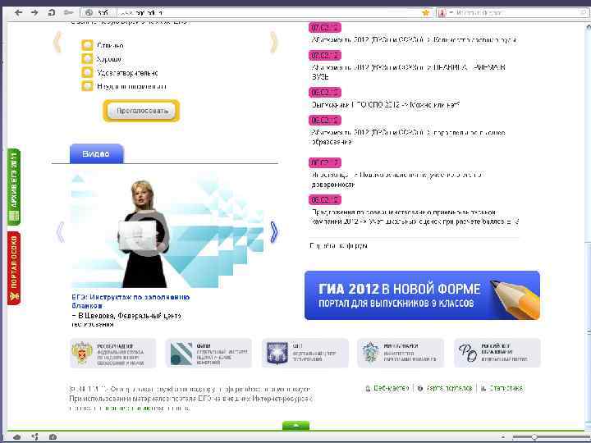Open the Архив ЕГЭ 2011 side tab
Screen dimensions: 591x443
coord(14,187)
